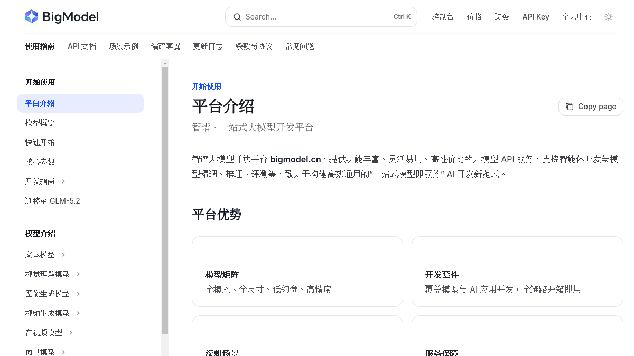
Task: Click the sidebar scrollbar thumb
Action: [x=165, y=201]
